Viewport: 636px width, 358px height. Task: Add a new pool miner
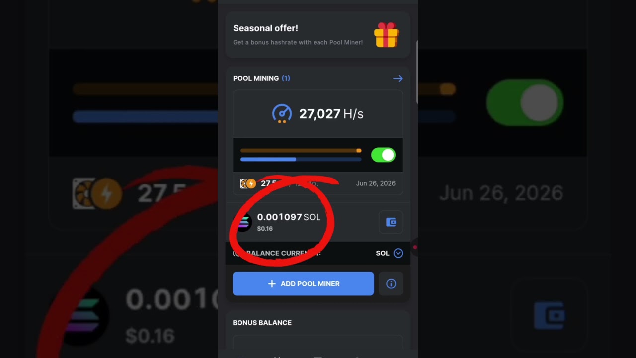click(x=303, y=284)
